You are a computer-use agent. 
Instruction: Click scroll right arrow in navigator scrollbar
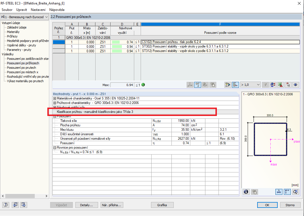point(46,196)
